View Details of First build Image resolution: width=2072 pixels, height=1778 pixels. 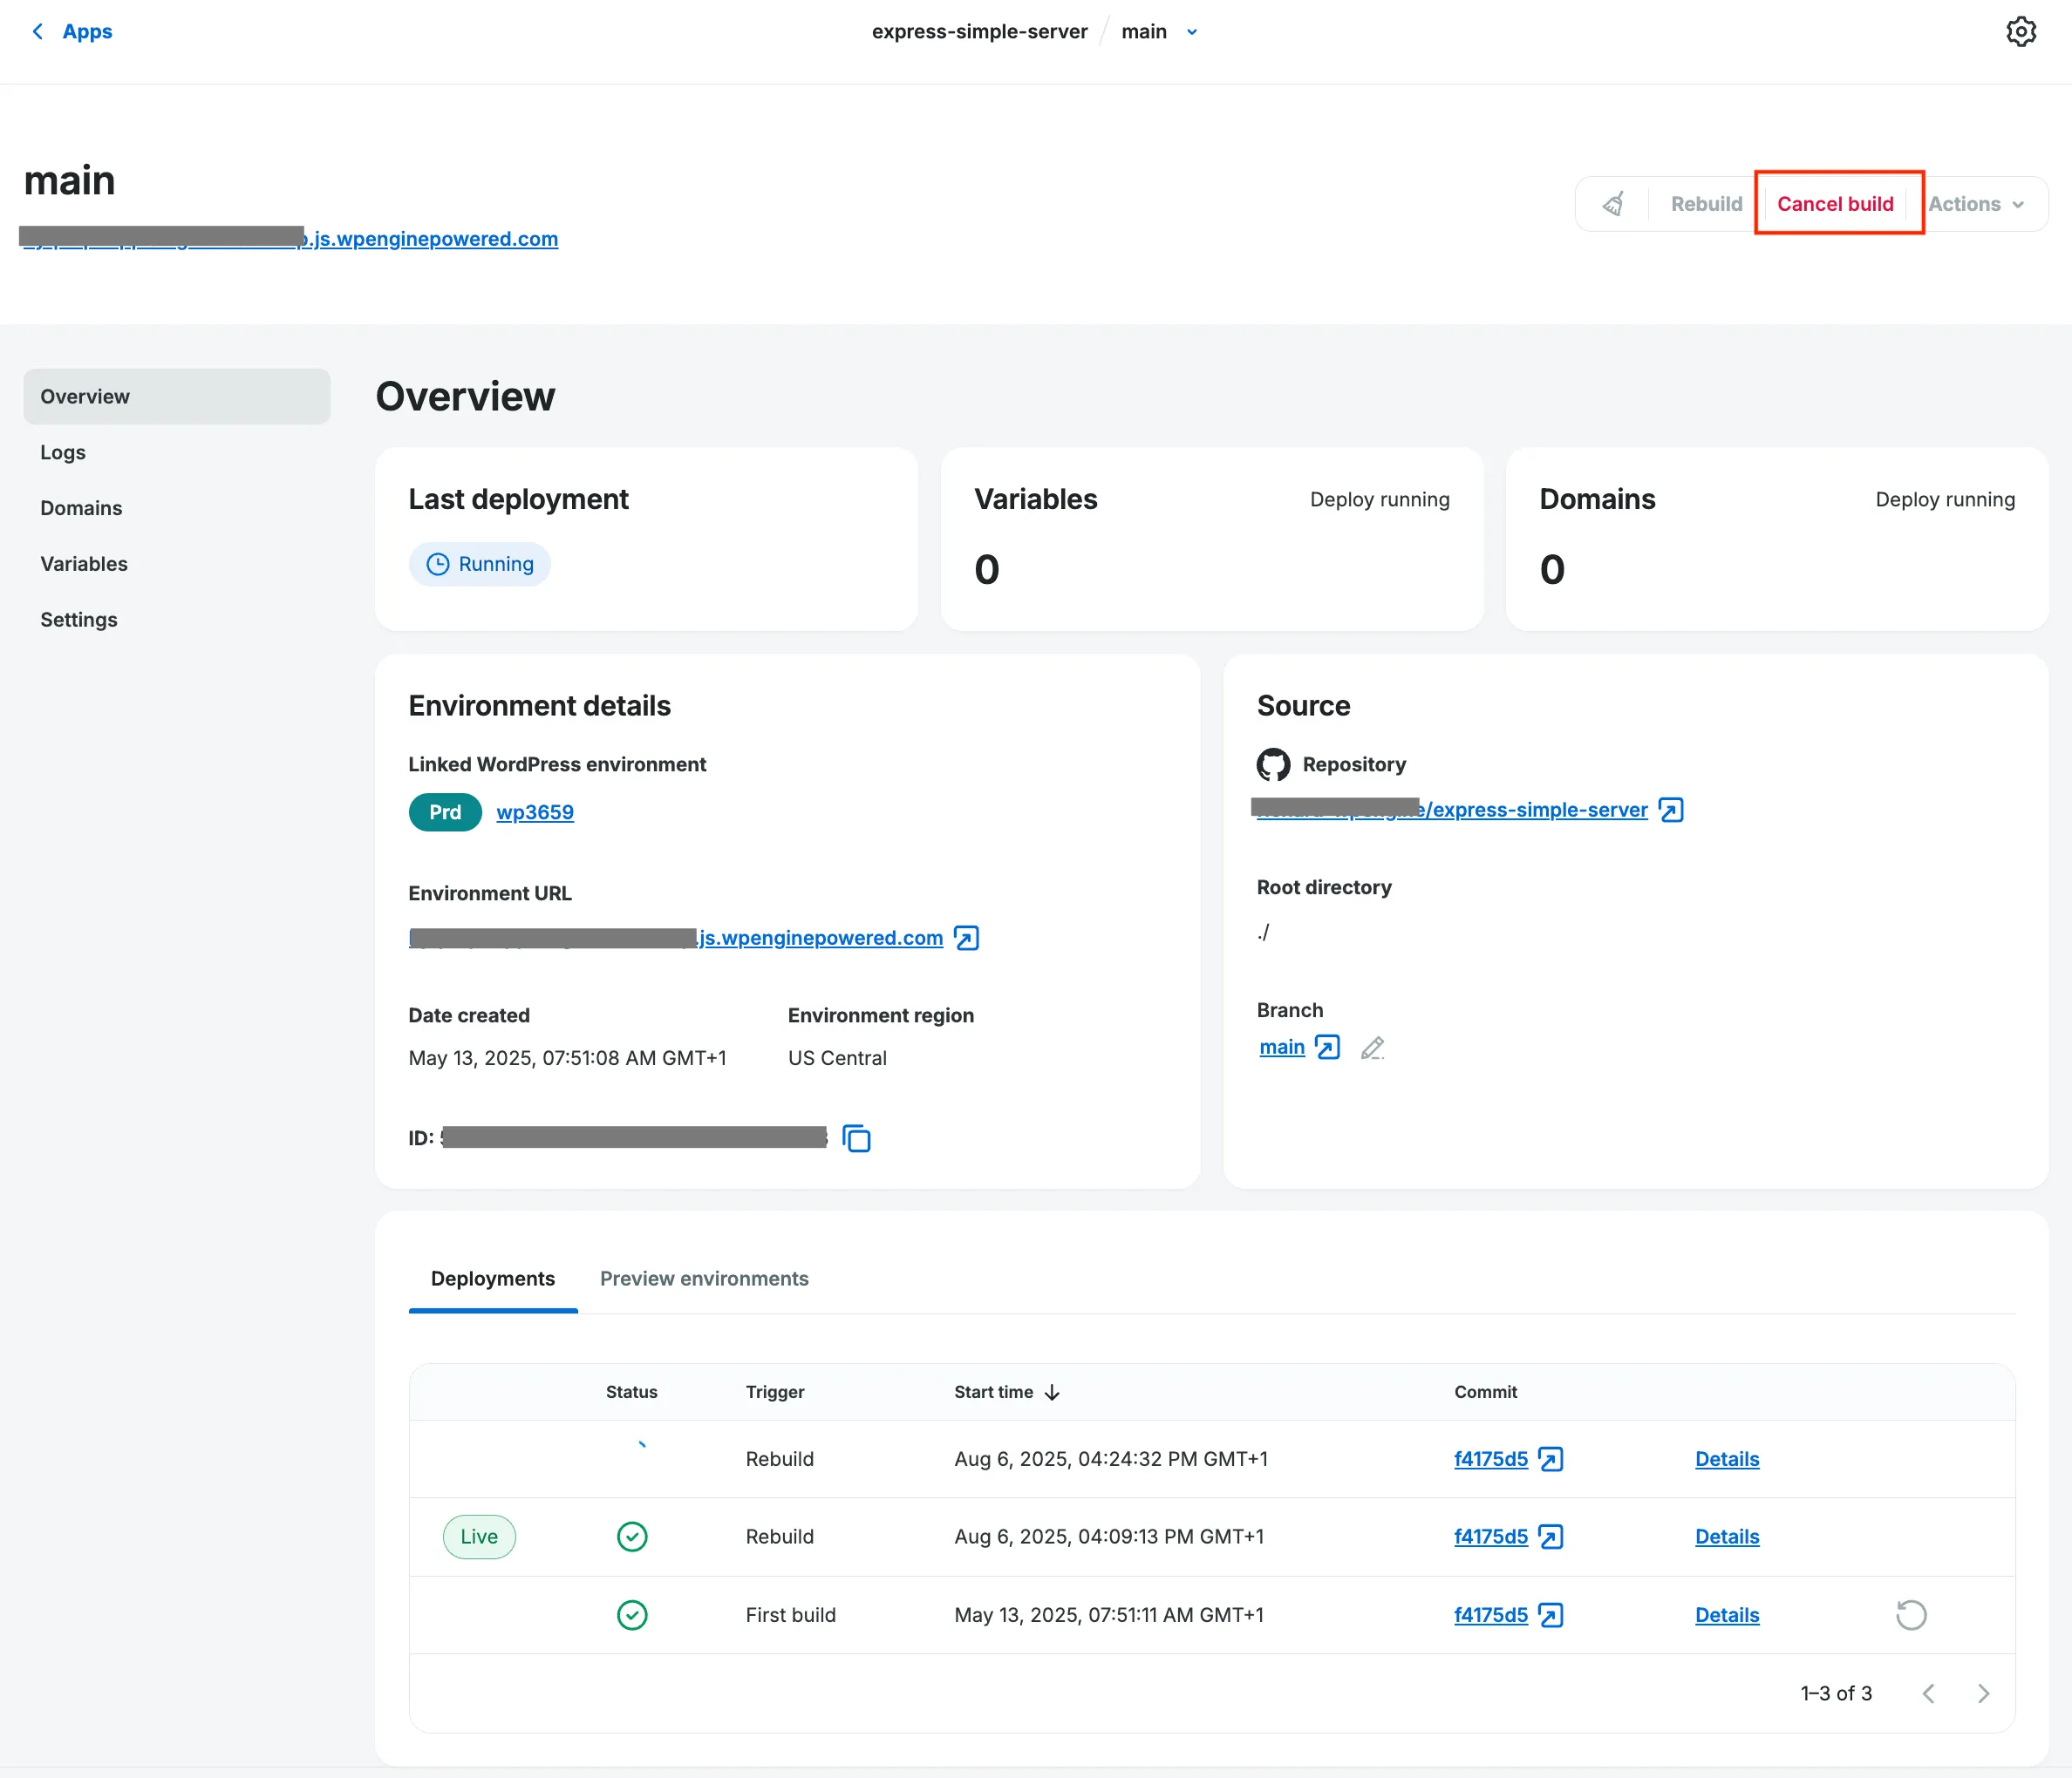click(1727, 1615)
